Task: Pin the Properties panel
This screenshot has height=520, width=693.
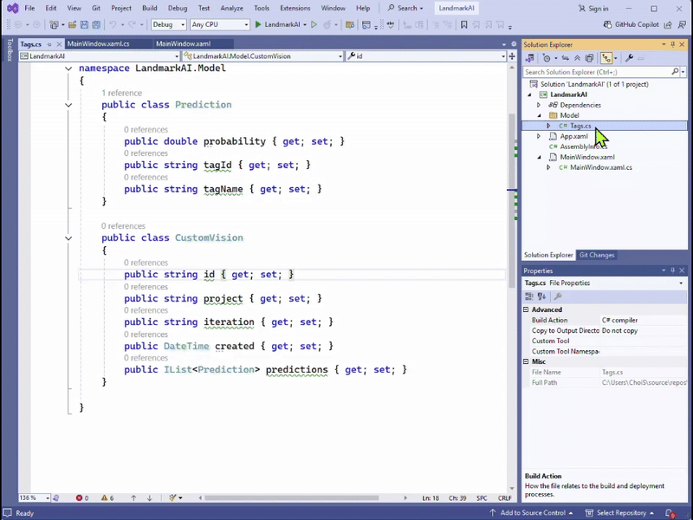Action: [673, 270]
